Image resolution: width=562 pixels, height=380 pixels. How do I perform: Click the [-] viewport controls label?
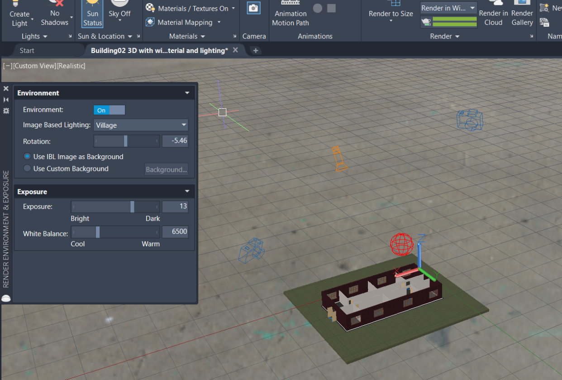7,66
